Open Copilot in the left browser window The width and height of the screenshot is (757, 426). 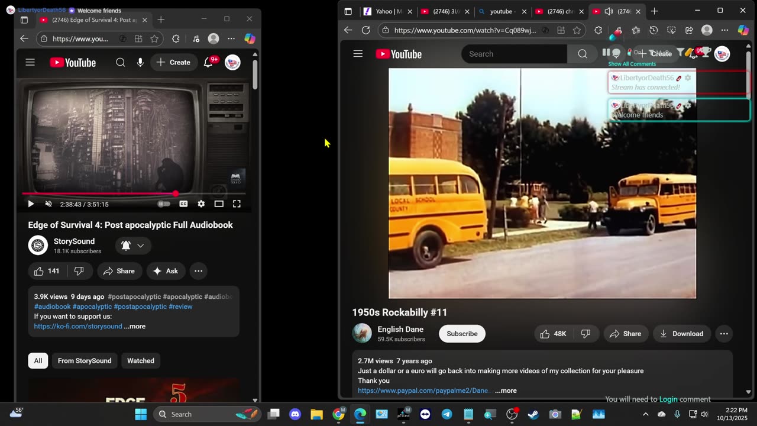coord(250,38)
